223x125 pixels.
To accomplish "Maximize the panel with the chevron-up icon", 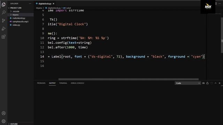I will pyautogui.click(x=215, y=83).
